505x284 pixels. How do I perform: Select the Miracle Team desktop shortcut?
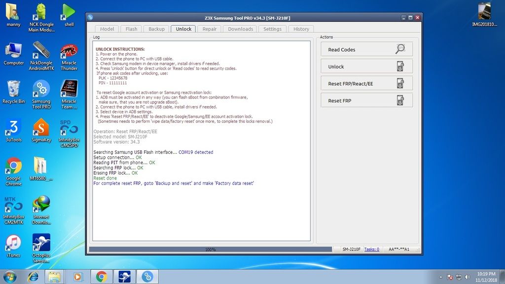tap(69, 94)
